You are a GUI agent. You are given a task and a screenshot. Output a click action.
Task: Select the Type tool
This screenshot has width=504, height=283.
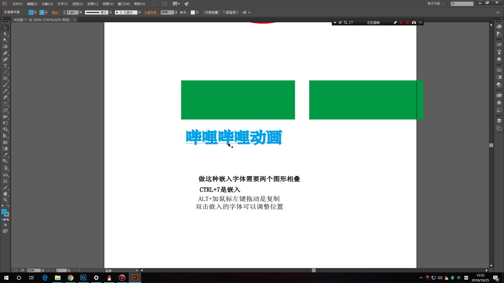coord(5,66)
